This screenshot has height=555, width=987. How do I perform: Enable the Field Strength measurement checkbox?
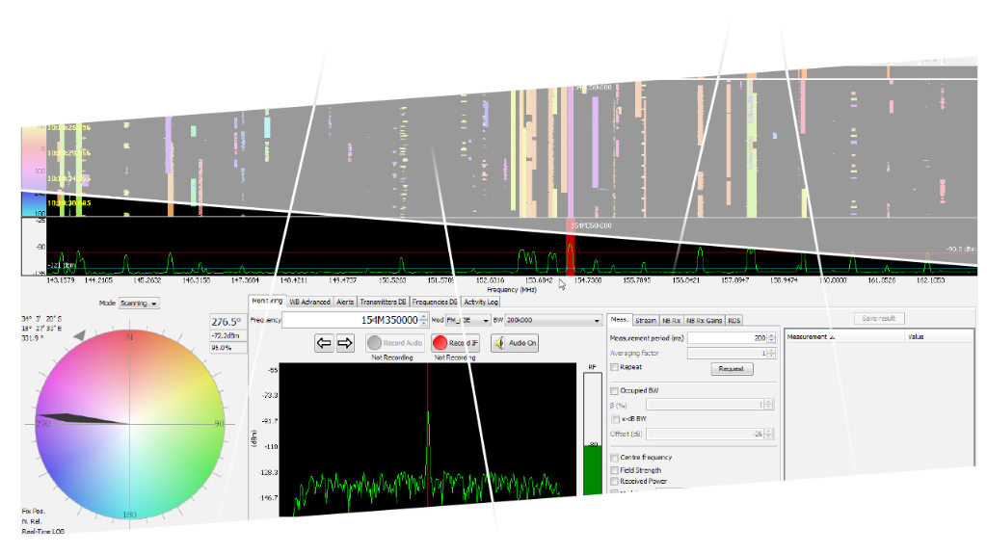click(x=615, y=470)
